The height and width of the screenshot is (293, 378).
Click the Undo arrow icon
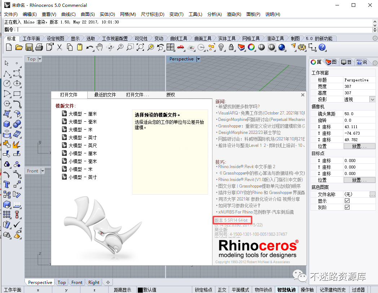tap(90, 48)
